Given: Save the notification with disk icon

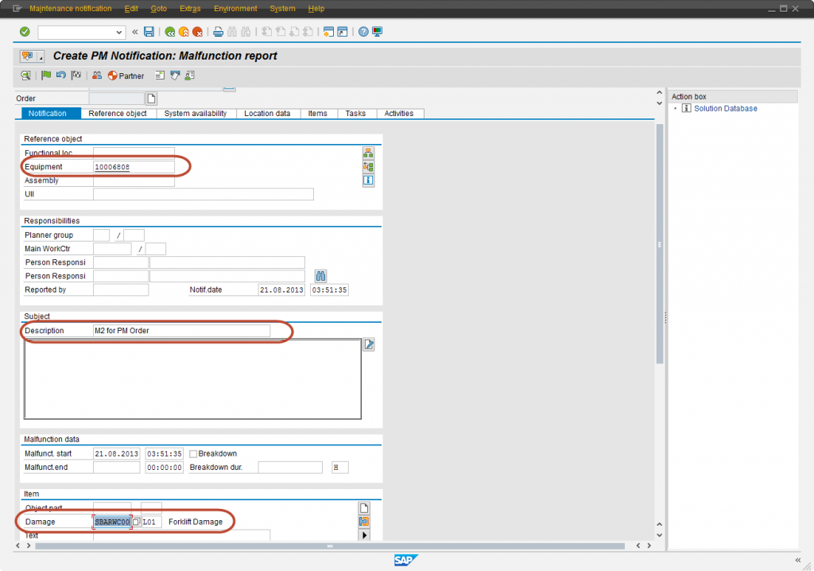Looking at the screenshot, I should (x=149, y=32).
